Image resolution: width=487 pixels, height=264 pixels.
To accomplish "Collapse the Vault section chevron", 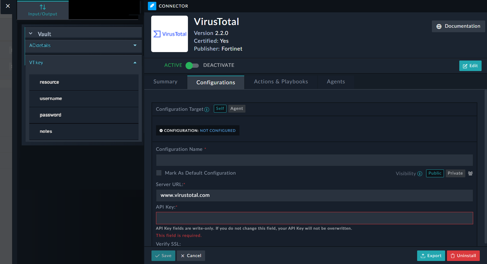I will coord(31,33).
